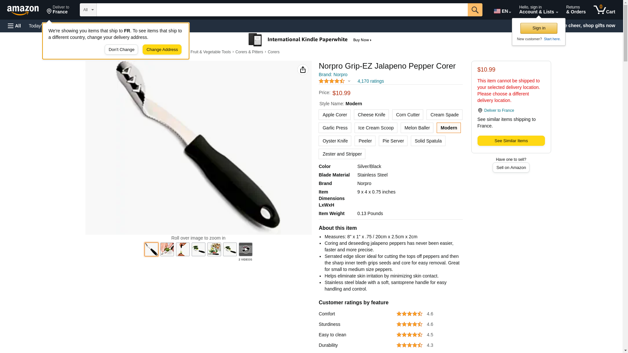Click the yellow Sign in button
This screenshot has width=628, height=353.
click(x=539, y=28)
